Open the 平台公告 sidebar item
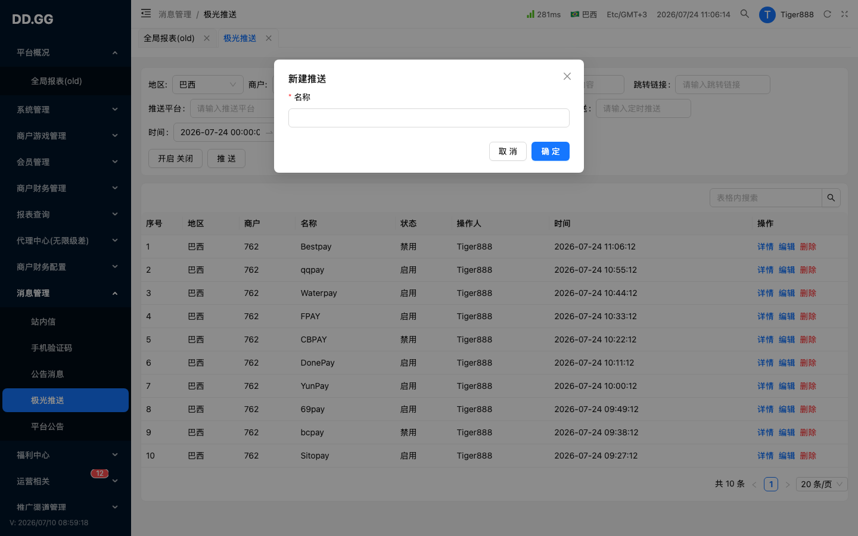Viewport: 858px width, 536px height. tap(66, 426)
